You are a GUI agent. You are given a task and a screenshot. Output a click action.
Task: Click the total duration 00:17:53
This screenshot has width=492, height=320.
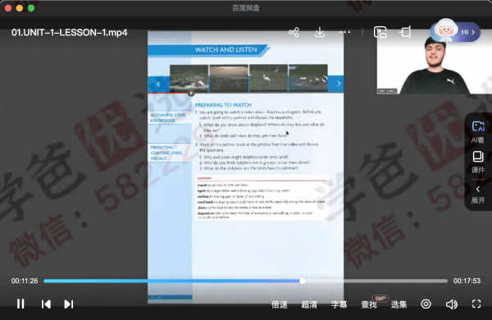pyautogui.click(x=467, y=281)
